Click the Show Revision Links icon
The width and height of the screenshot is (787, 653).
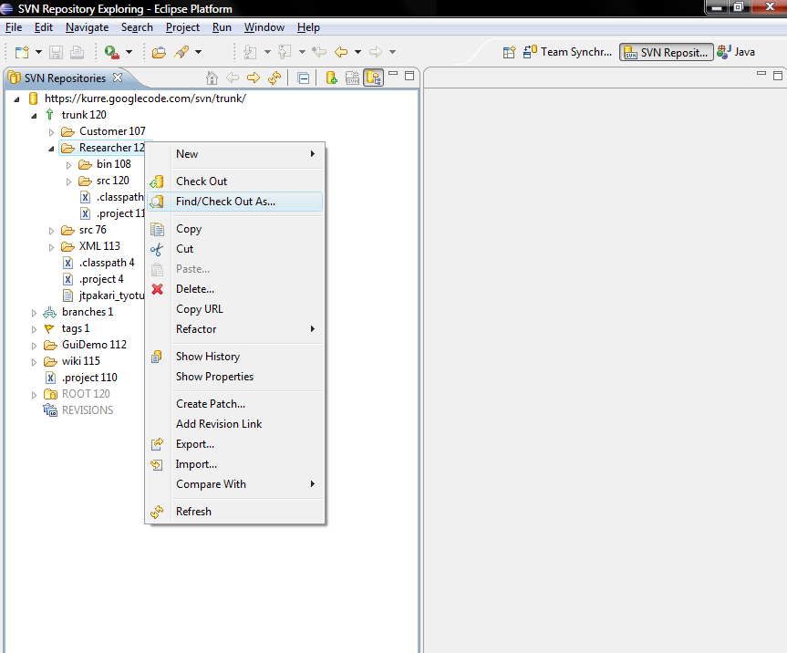[x=353, y=78]
